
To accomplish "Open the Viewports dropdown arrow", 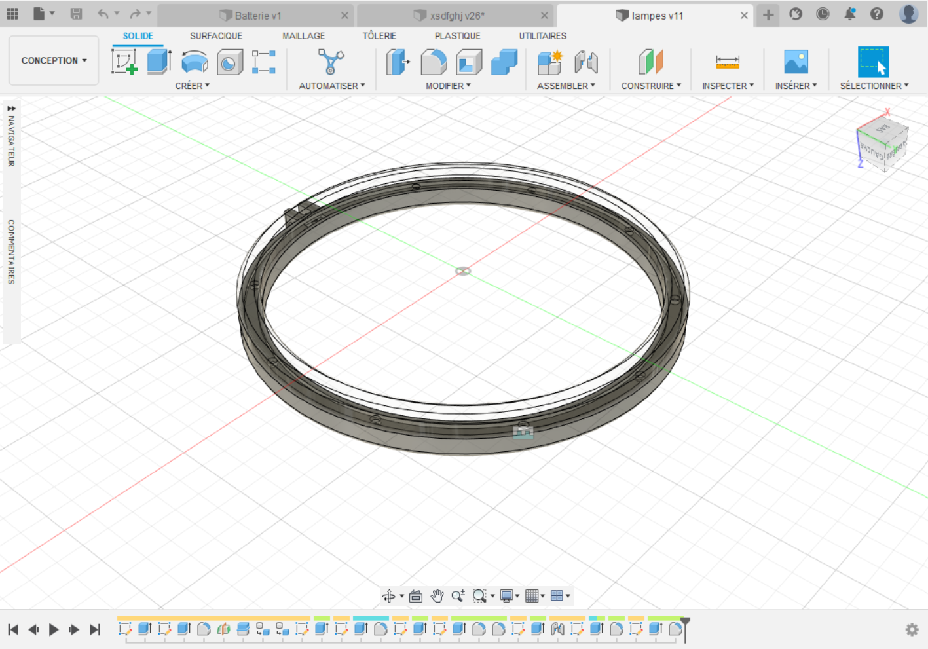I will (x=568, y=596).
